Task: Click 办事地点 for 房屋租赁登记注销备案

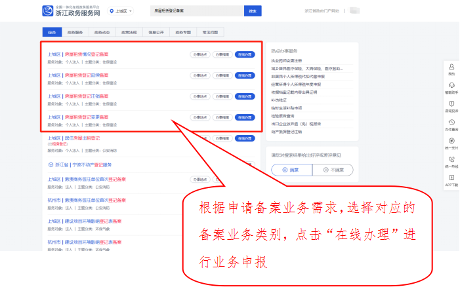Action: [x=200, y=96]
